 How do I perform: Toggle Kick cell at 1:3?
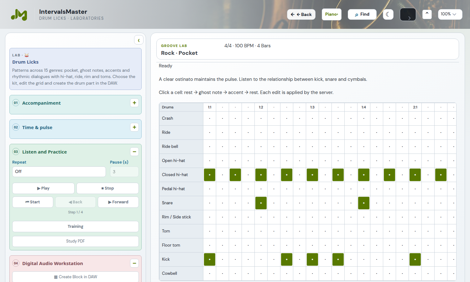312,259
